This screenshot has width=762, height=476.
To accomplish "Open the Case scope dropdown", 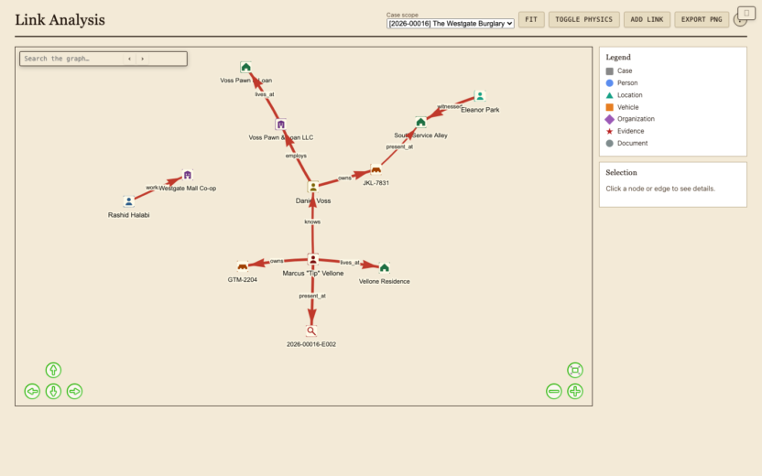I will point(451,23).
